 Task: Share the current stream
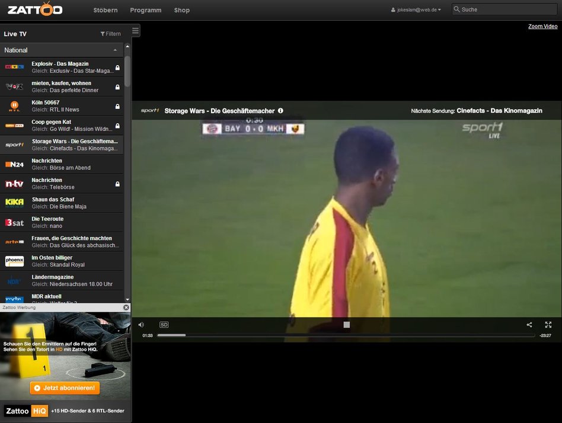pyautogui.click(x=529, y=325)
